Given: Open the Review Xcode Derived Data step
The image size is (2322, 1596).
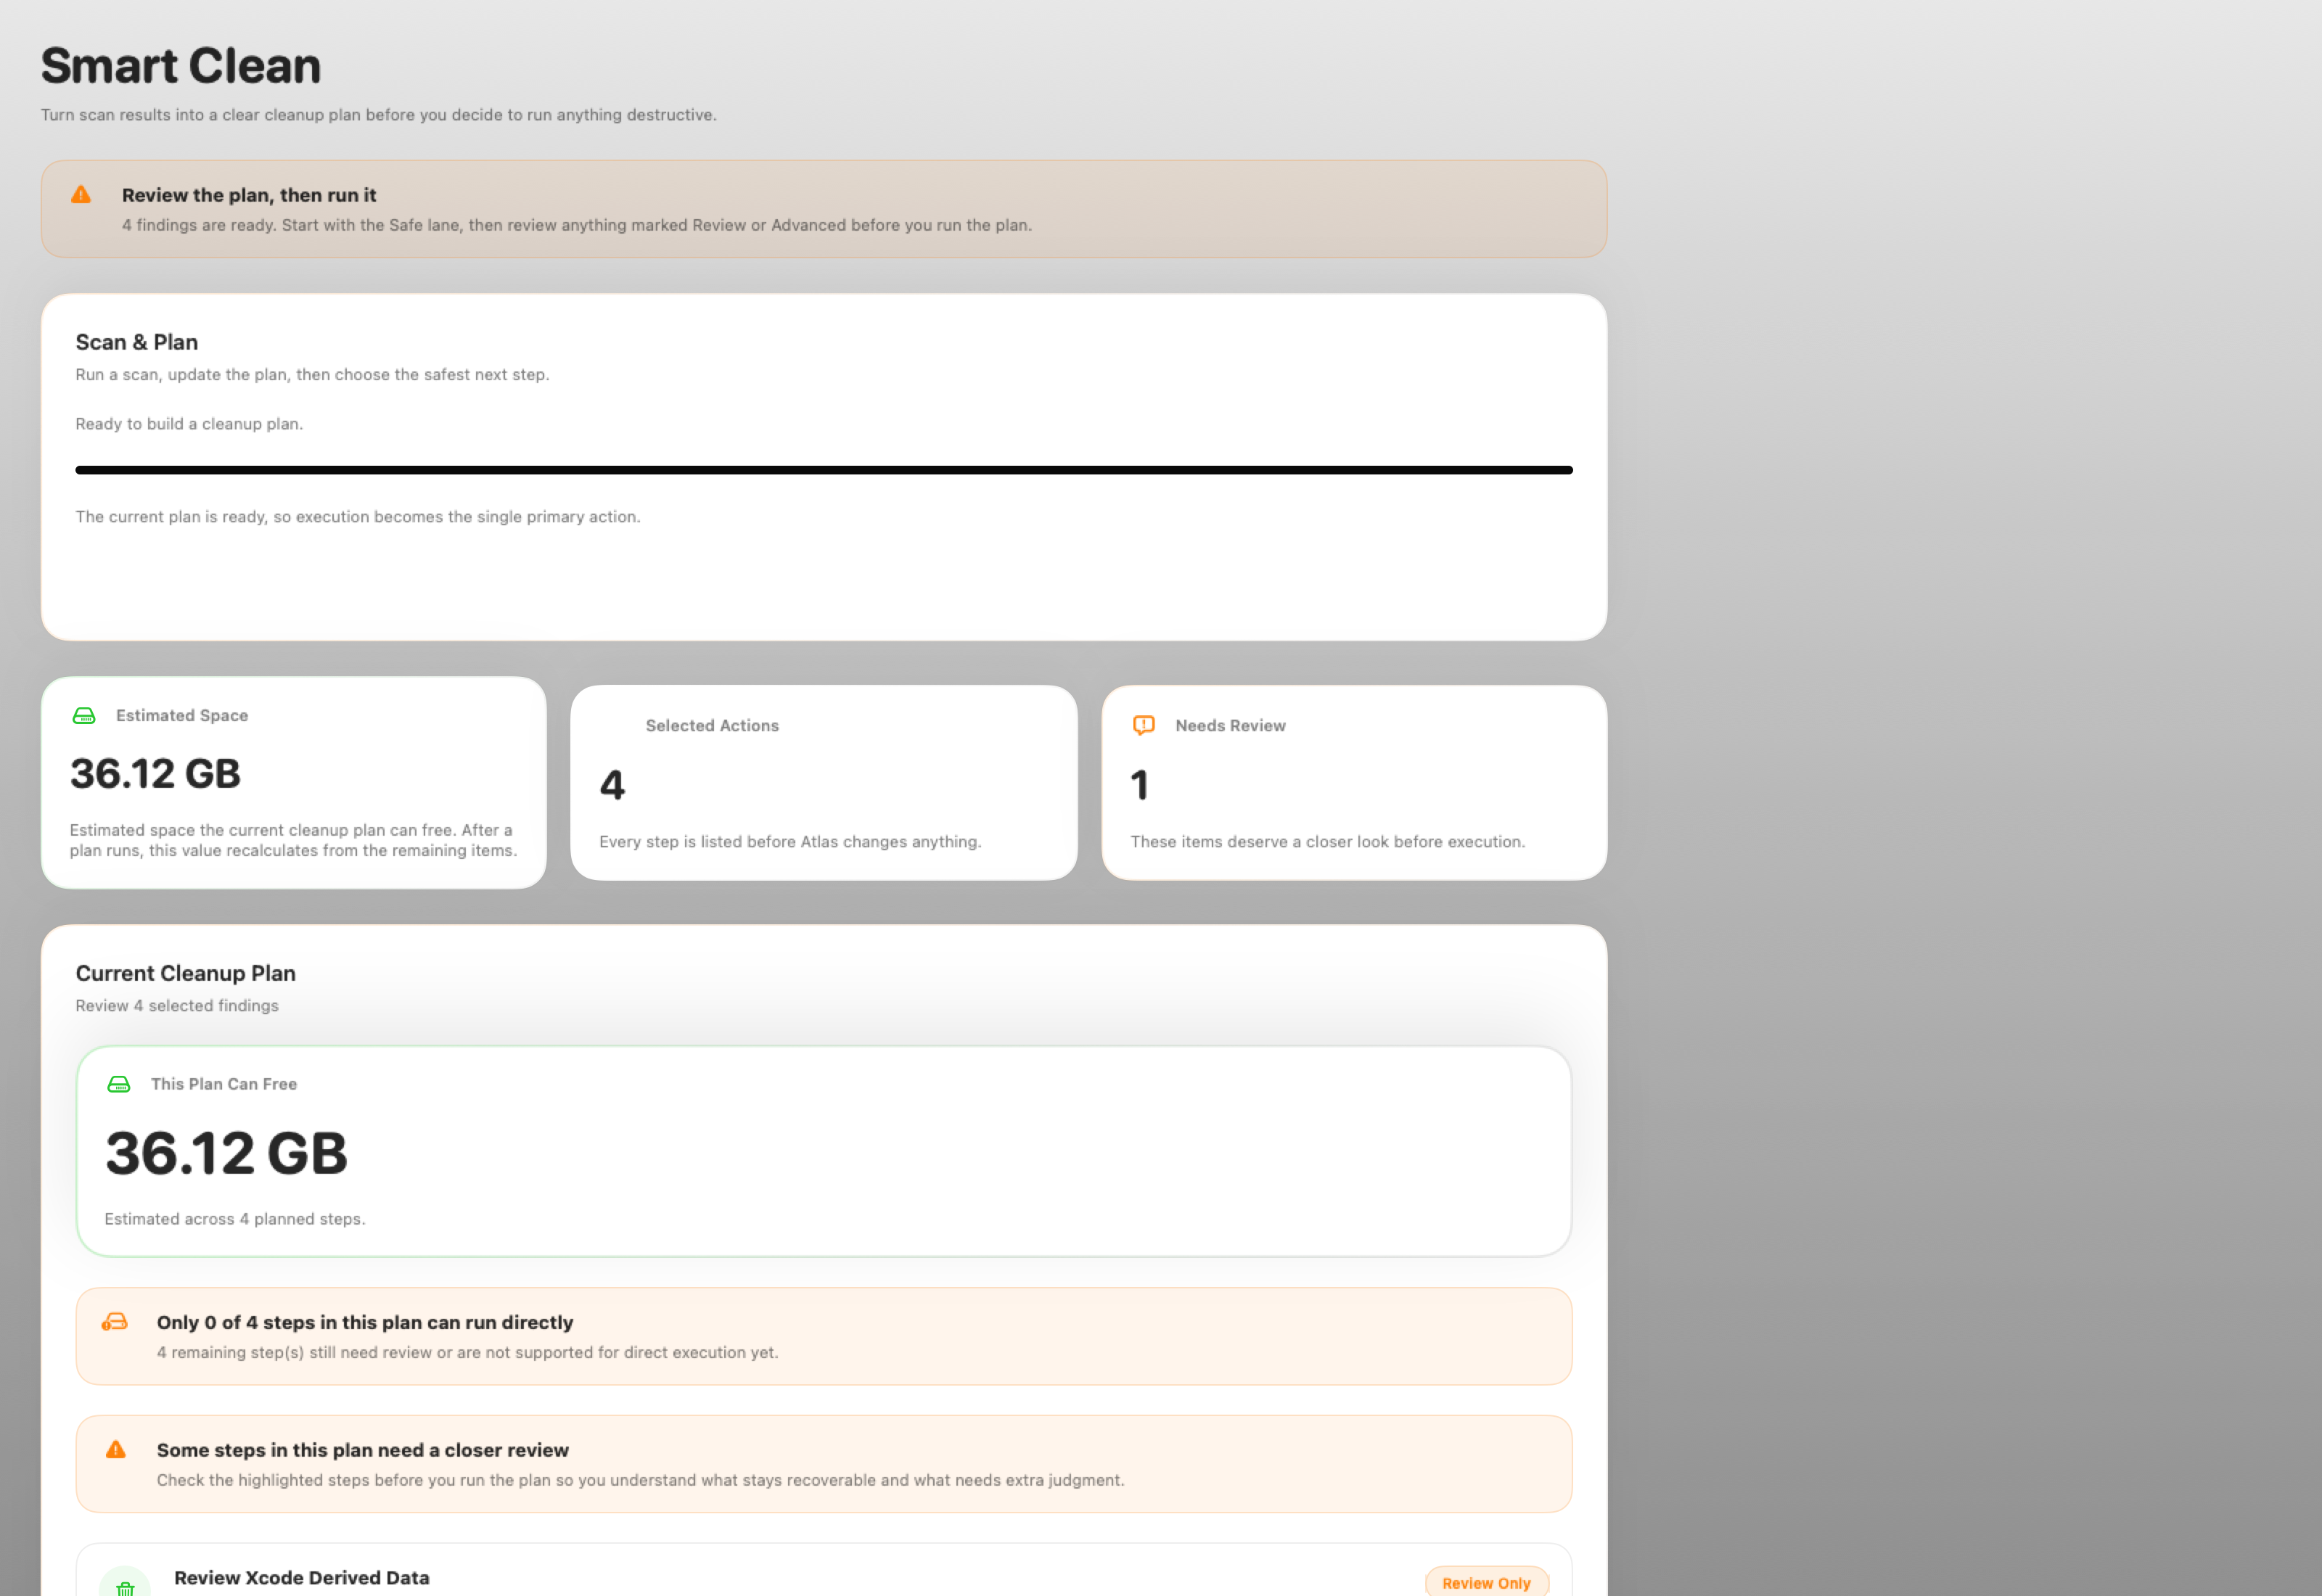Looking at the screenshot, I should point(301,1578).
